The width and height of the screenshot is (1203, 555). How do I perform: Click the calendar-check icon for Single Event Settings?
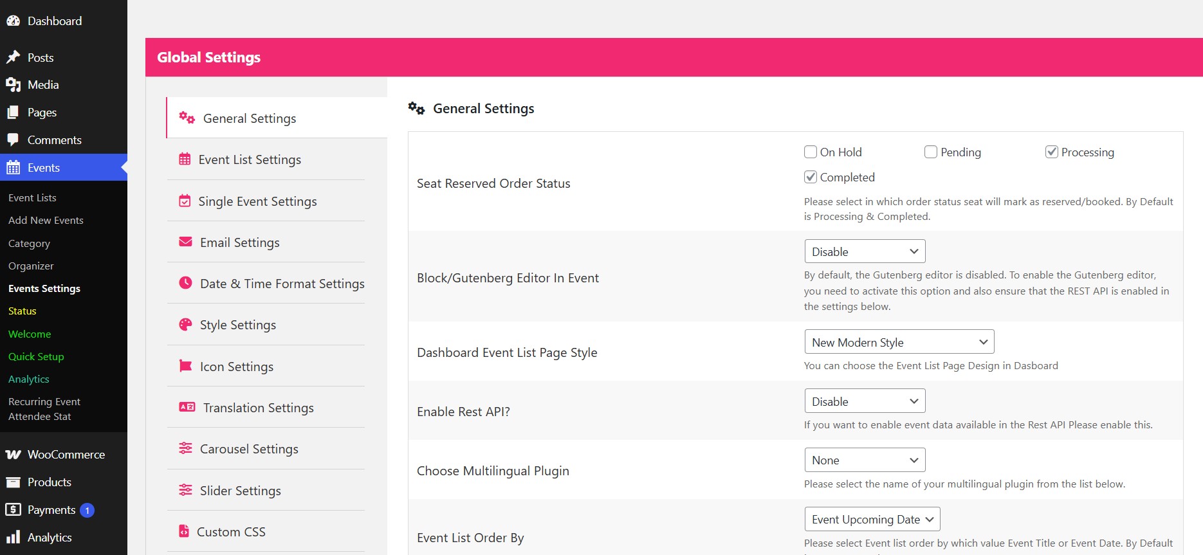(x=185, y=201)
